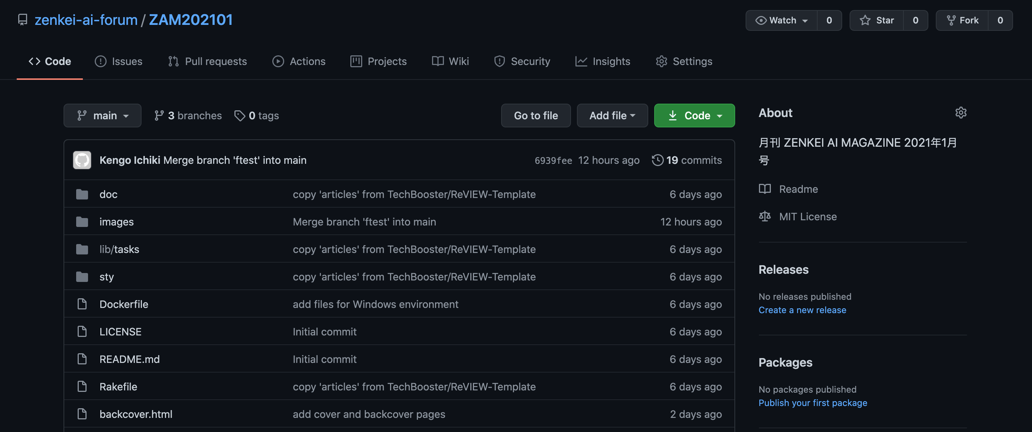1032x432 pixels.
Task: Open the star count showing 0
Action: pyautogui.click(x=915, y=20)
